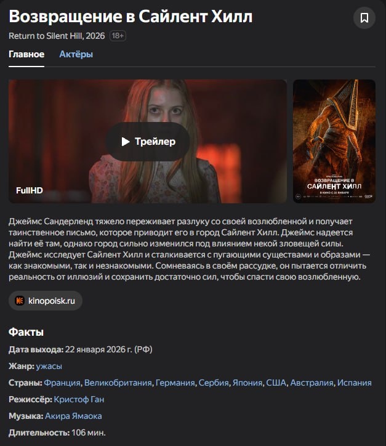The height and width of the screenshot is (446, 386).
Task: Click the Kinopoisk logo icon
Action: click(x=20, y=301)
